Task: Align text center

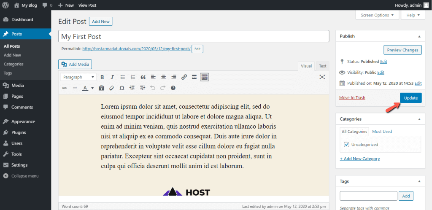Action: tap(164, 77)
